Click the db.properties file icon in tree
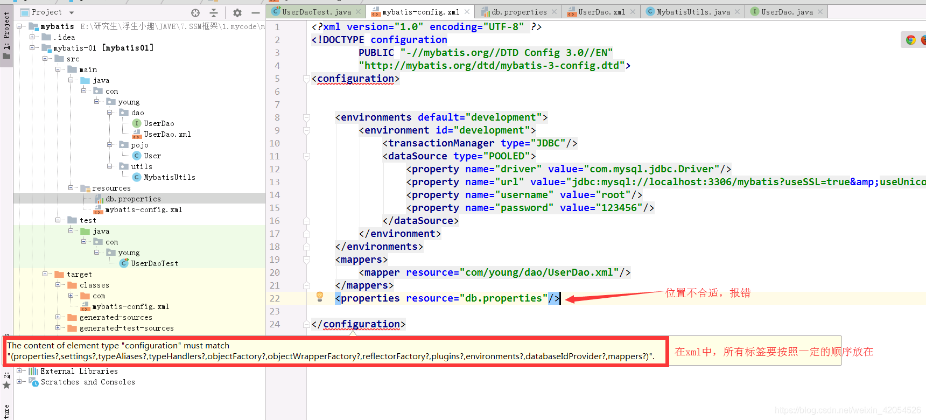The height and width of the screenshot is (420, 926). pyautogui.click(x=99, y=199)
